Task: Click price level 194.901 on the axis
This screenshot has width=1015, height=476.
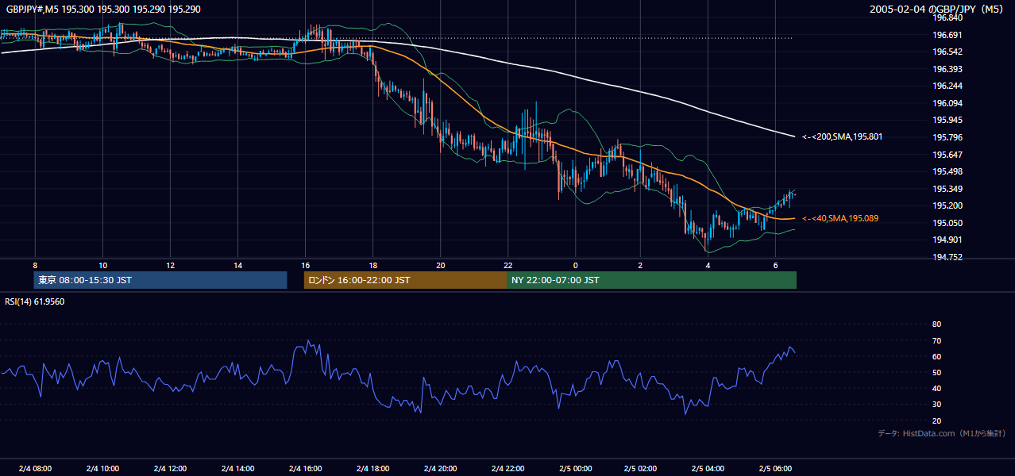Action: click(947, 240)
